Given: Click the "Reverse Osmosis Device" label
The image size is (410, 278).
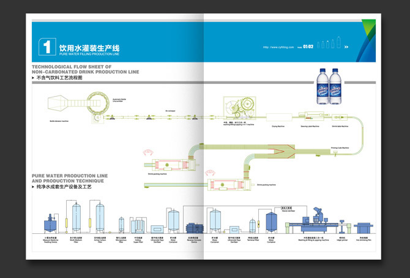Looking at the screenshot, I should 194,240.
